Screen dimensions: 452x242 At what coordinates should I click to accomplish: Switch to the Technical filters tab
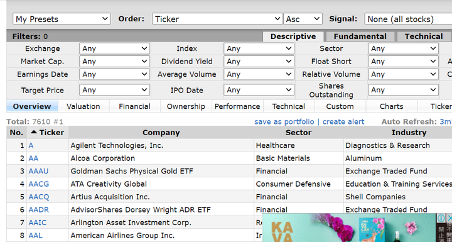coord(424,36)
